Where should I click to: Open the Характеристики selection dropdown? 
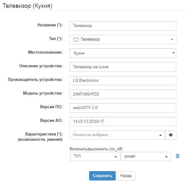117,135
